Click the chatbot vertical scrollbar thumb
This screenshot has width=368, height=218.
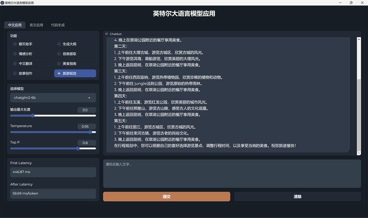(359, 115)
